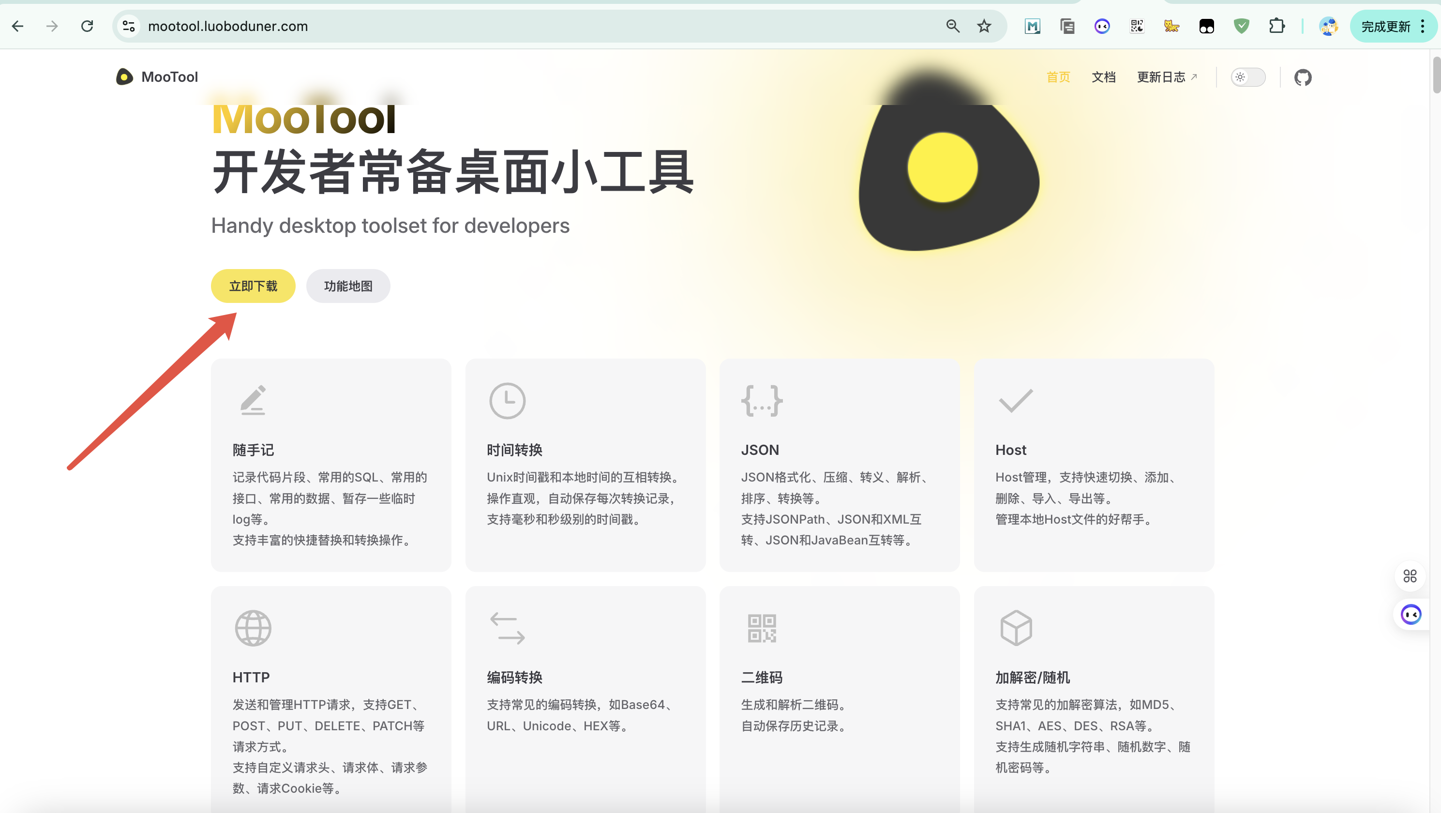Select the 首页 nav item
The image size is (1441, 813).
coord(1058,77)
